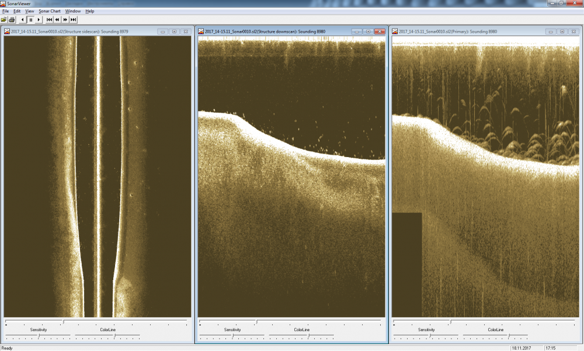Viewport: 584px width, 351px height.
Task: Pause the sonar playback
Action: 30,19
